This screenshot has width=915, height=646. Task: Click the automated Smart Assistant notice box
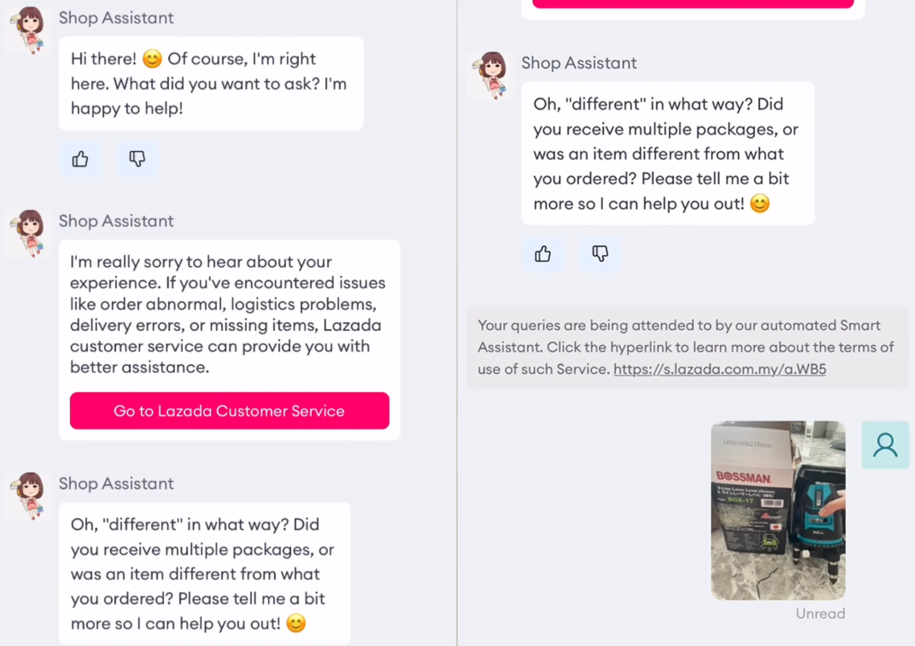tap(688, 347)
